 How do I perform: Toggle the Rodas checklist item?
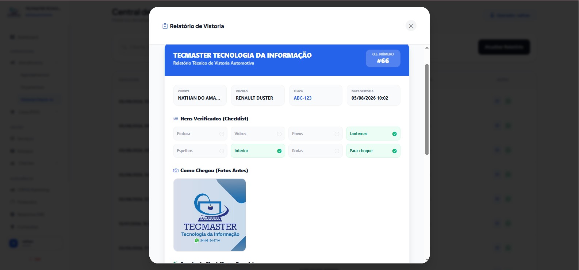[315, 151]
